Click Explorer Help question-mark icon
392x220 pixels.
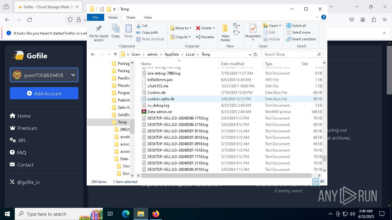click(x=324, y=17)
